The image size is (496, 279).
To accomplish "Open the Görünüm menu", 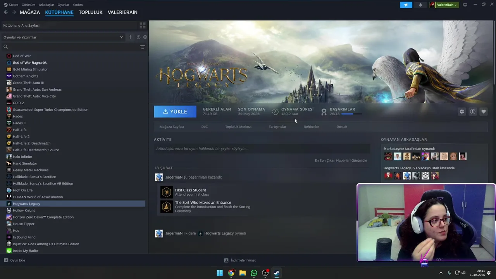I will [x=28, y=5].
